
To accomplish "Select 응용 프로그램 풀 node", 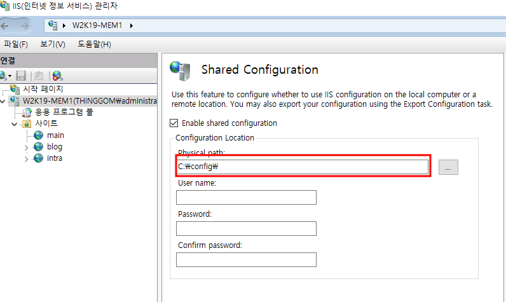I will click(x=64, y=113).
